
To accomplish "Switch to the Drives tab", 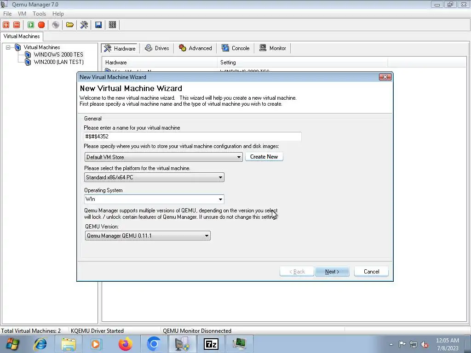I will pos(157,48).
